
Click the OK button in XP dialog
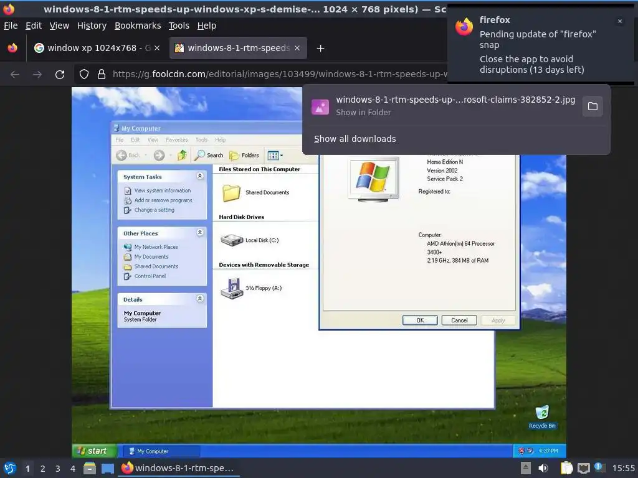pos(420,321)
